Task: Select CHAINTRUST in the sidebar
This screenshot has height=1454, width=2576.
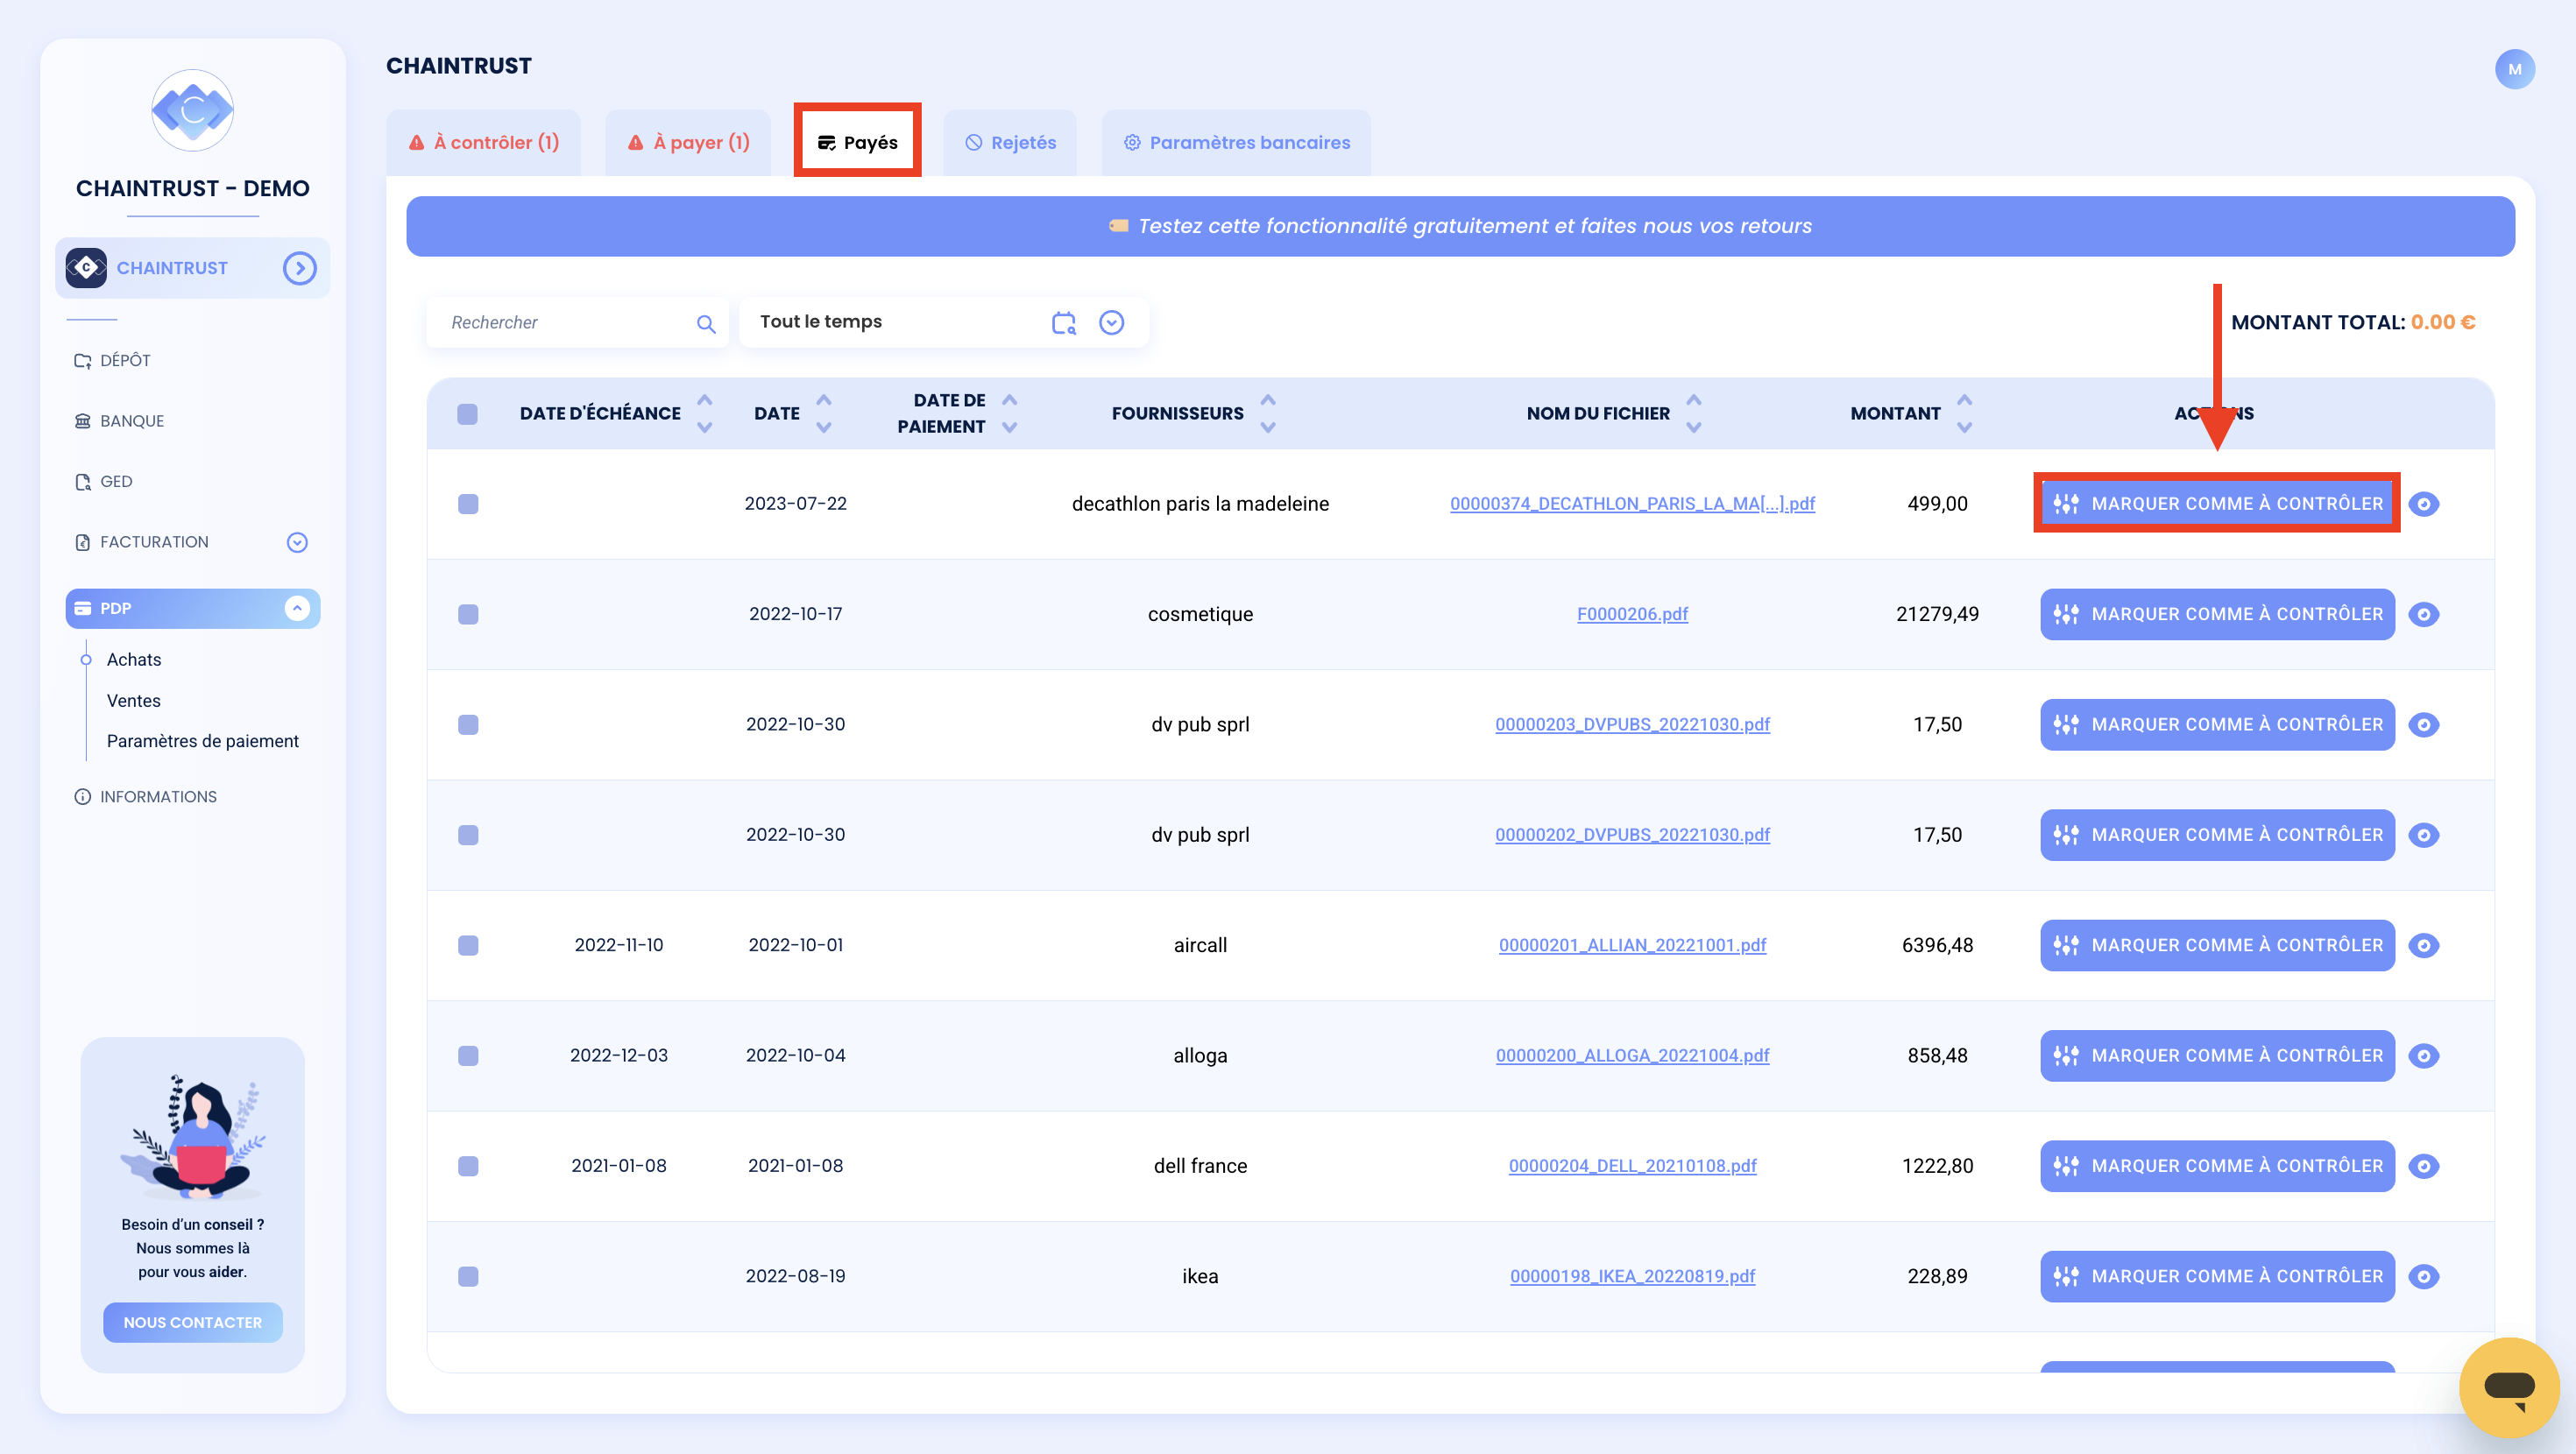Action: point(192,268)
